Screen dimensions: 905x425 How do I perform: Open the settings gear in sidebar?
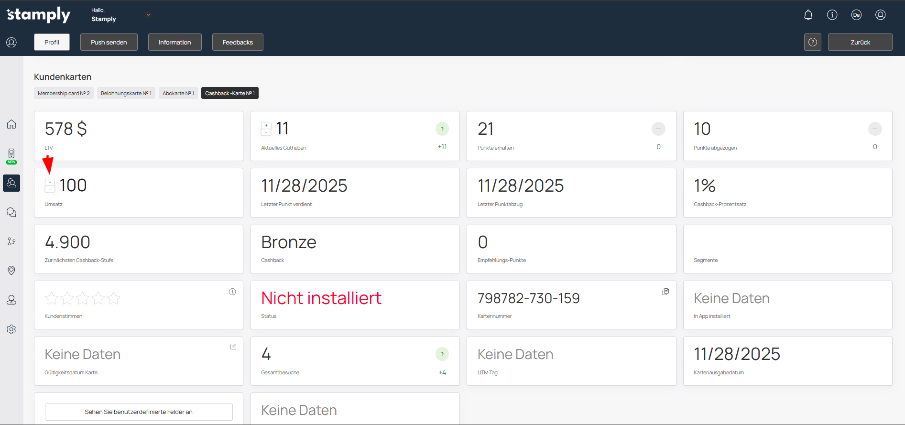[x=11, y=329]
